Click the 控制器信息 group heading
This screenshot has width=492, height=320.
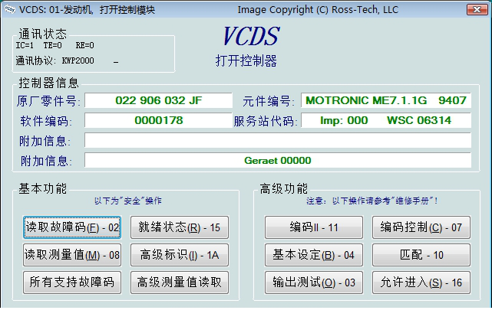point(48,83)
